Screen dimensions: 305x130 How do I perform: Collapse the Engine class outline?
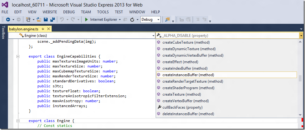pos(18,121)
